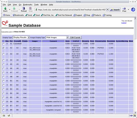The image size is (137, 118).
Task: Click the first Send bookmark
Action: point(29,15)
